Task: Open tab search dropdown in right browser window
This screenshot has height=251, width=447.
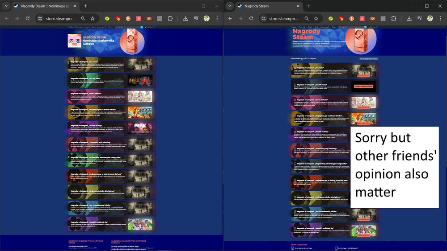Action: point(229,6)
